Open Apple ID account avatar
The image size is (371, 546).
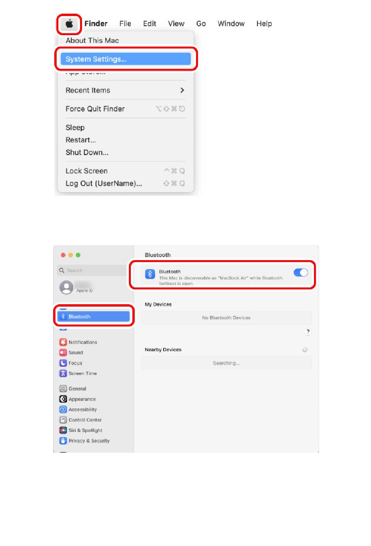coord(66,288)
